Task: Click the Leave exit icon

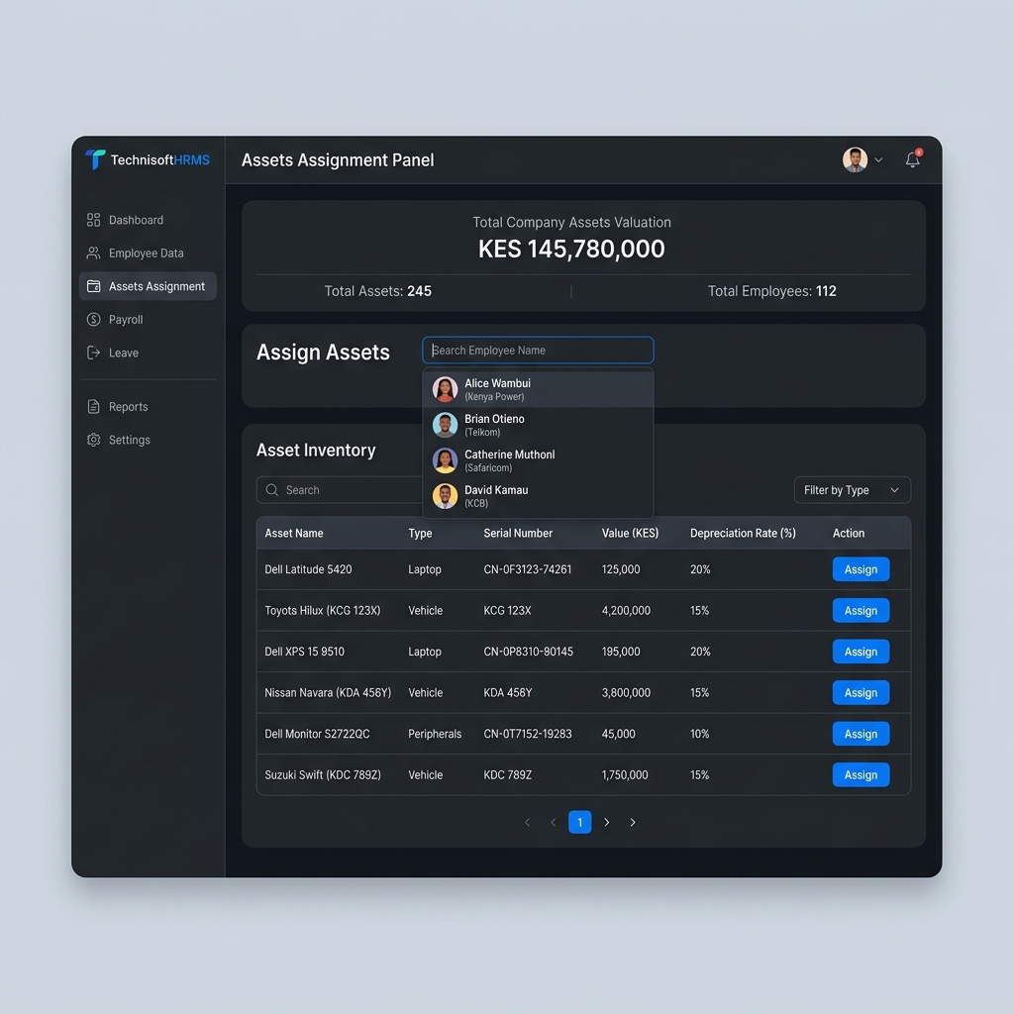Action: pyautogui.click(x=94, y=353)
